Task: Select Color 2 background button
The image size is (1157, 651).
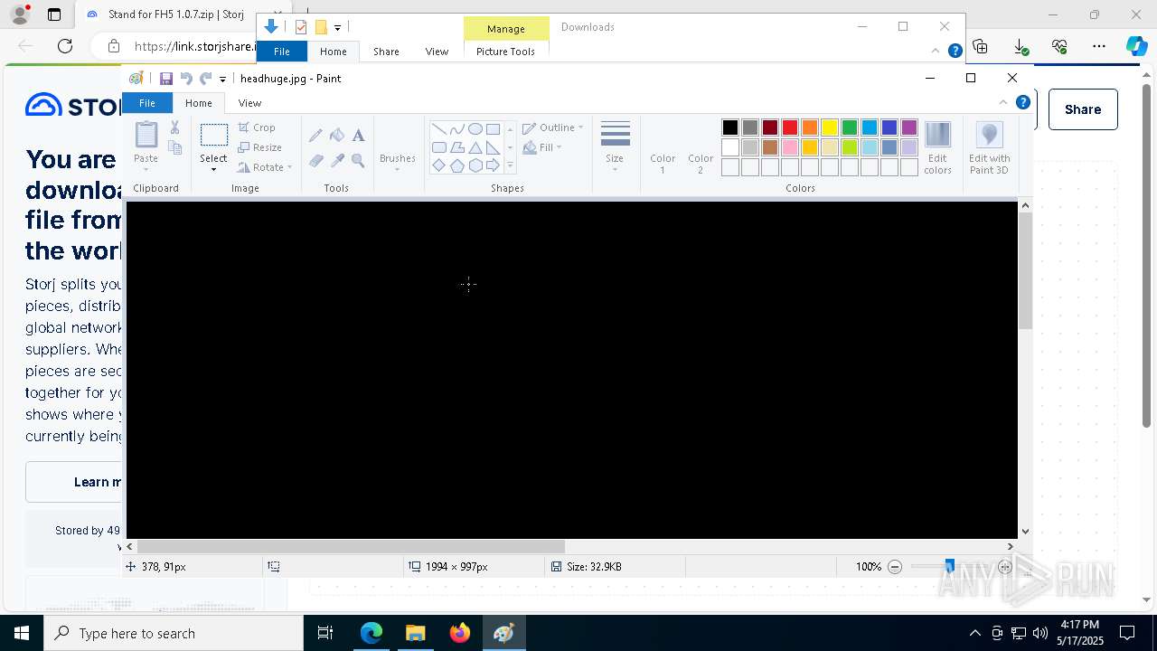Action: (701, 148)
